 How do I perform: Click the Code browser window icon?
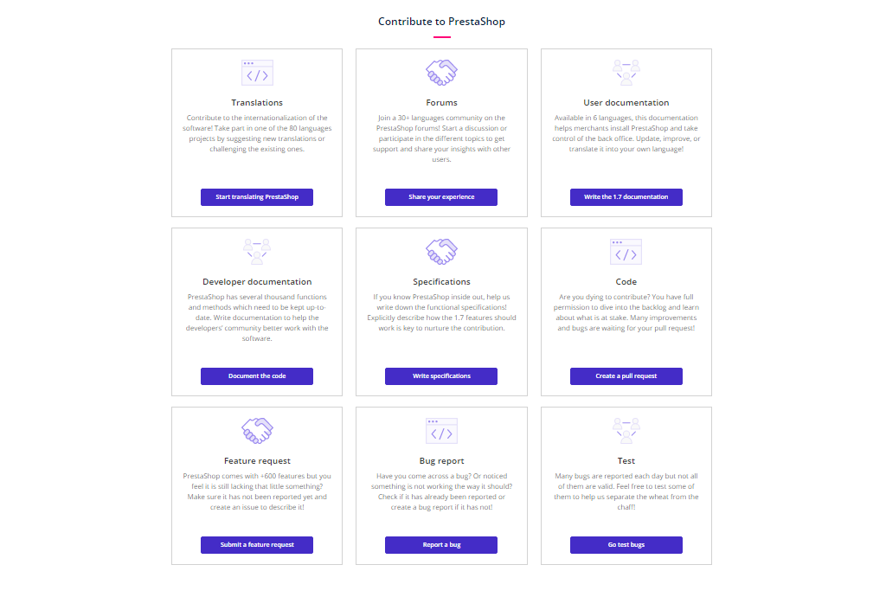[x=626, y=251]
